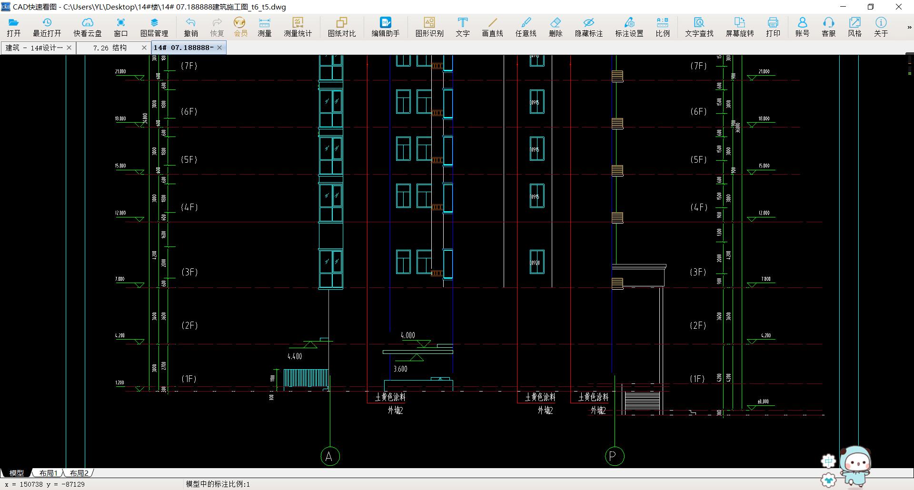Launch 图纸对比 drawing comparison
The image size is (914, 490).
tap(342, 27)
